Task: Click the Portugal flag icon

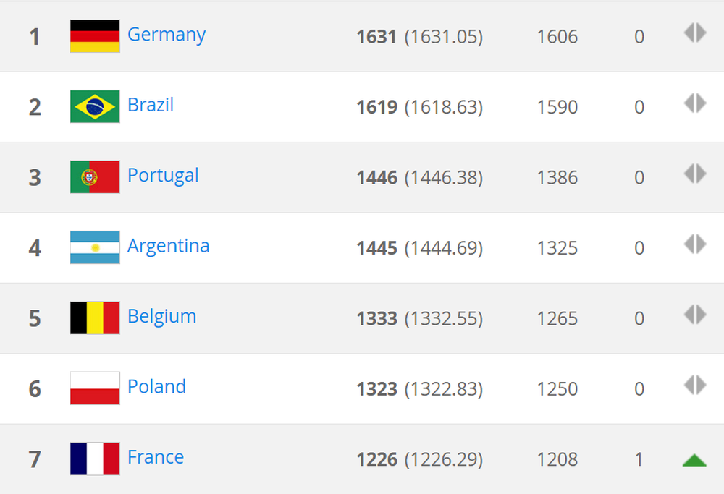Action: tap(95, 177)
